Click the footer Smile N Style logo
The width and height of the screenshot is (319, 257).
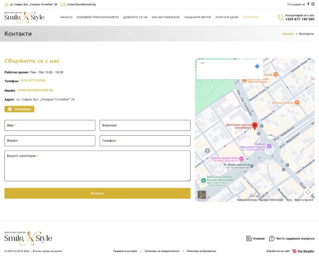point(28,238)
